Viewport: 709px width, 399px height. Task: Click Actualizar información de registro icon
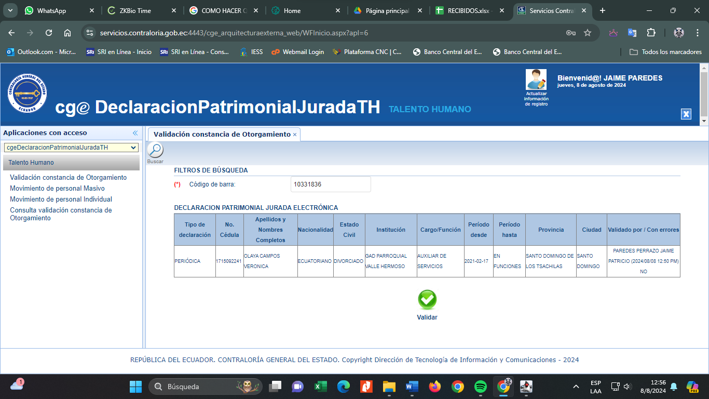click(536, 80)
